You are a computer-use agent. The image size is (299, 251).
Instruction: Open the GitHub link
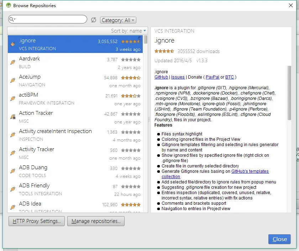[x=161, y=77]
